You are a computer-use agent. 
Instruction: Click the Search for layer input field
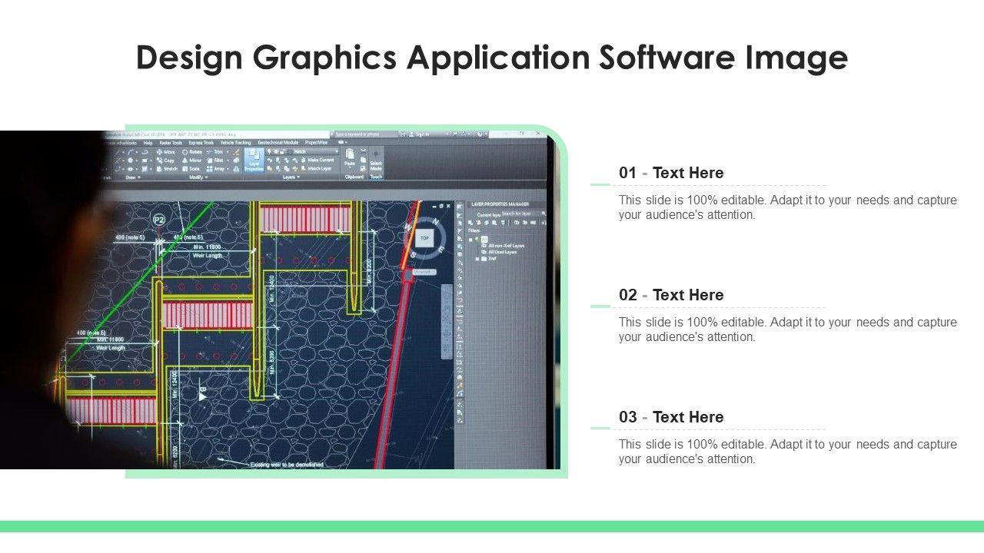click(x=517, y=214)
